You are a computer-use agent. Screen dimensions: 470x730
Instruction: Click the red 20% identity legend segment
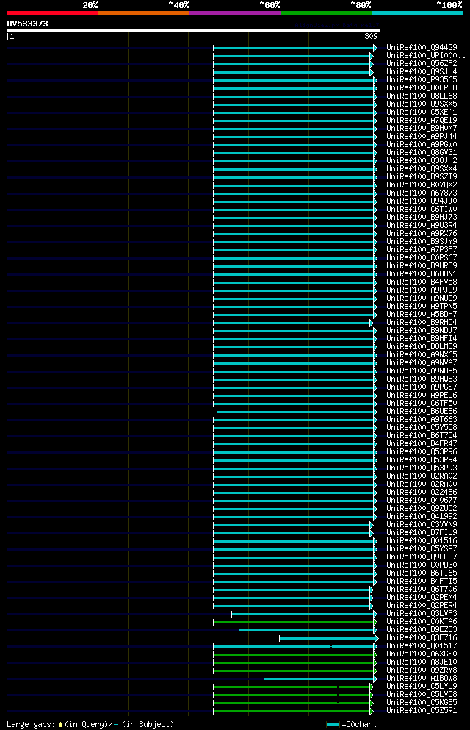(x=53, y=13)
